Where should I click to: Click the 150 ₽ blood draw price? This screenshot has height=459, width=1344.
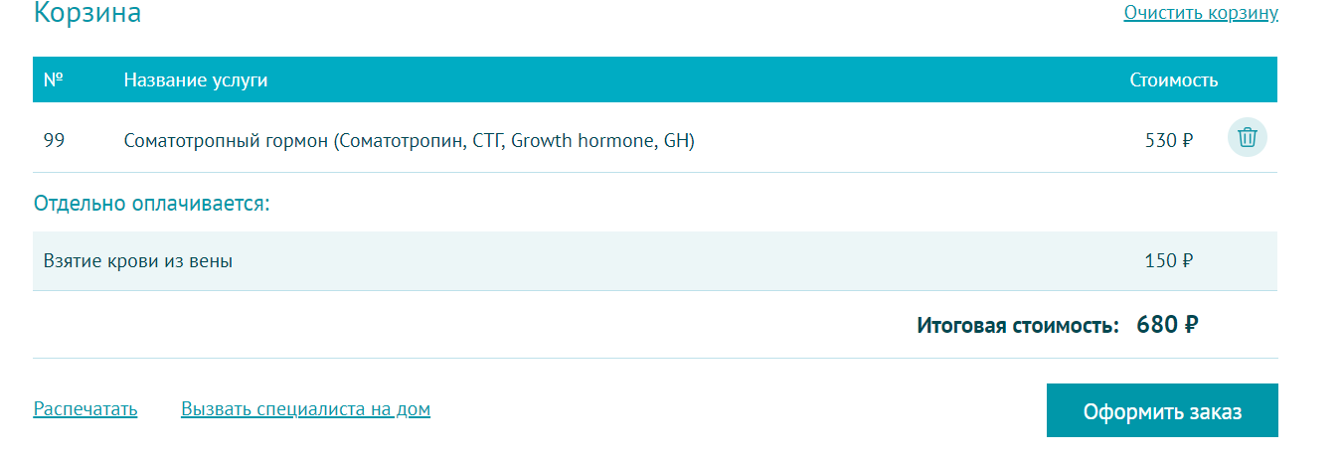click(1168, 262)
